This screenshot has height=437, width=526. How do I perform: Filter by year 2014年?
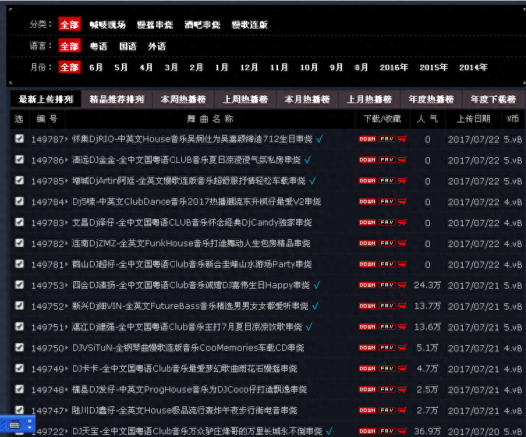[473, 67]
